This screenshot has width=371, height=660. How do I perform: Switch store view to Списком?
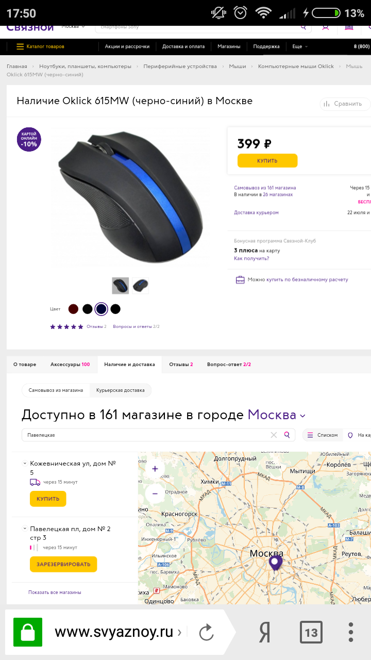323,435
